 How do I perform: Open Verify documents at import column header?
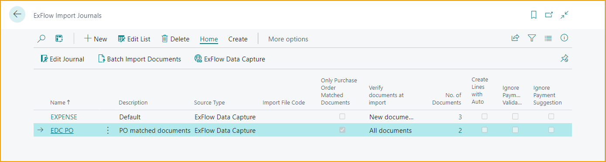coord(387,95)
